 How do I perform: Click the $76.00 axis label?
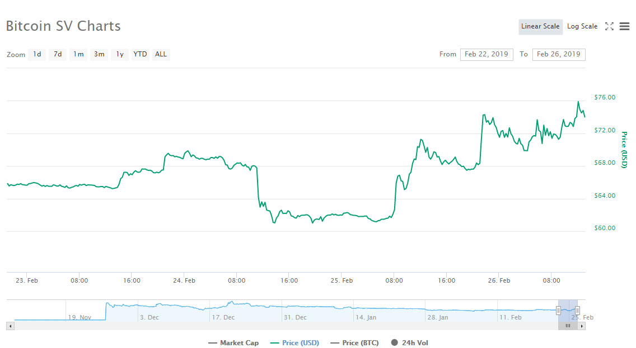point(604,97)
